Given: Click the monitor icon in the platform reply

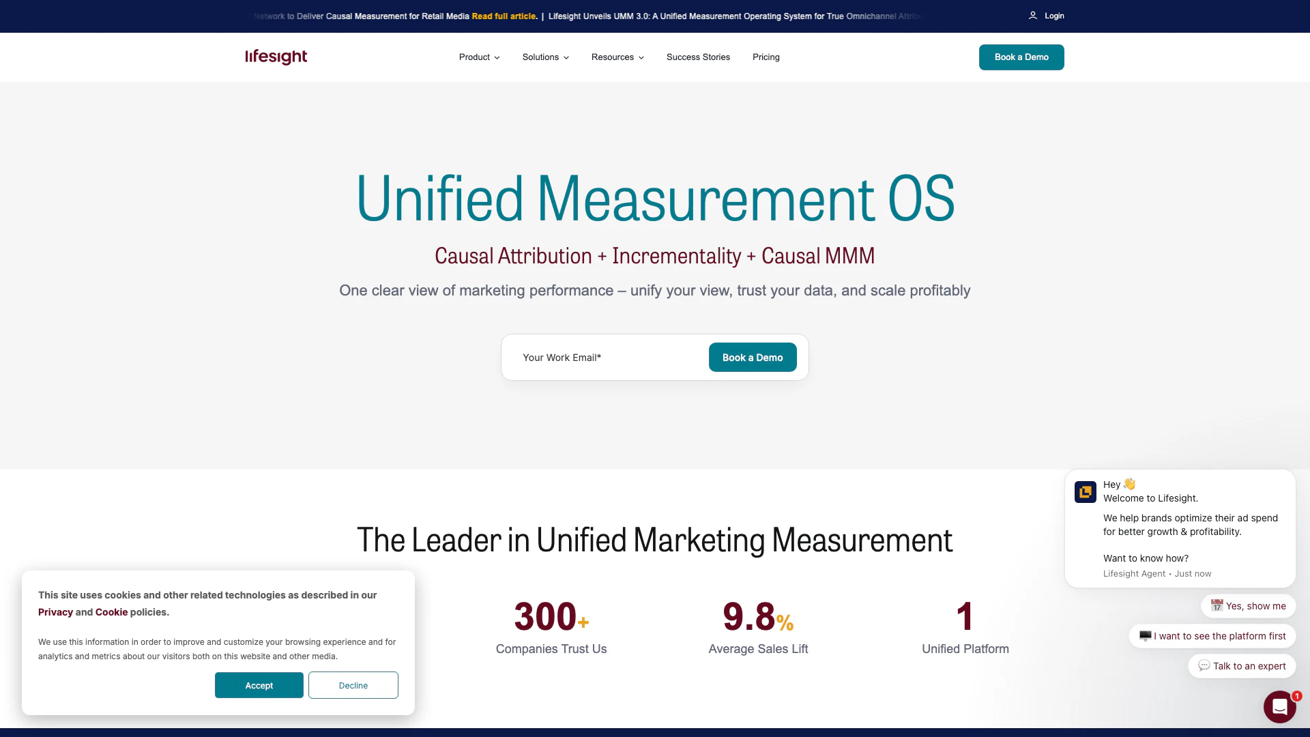Looking at the screenshot, I should [x=1145, y=636].
